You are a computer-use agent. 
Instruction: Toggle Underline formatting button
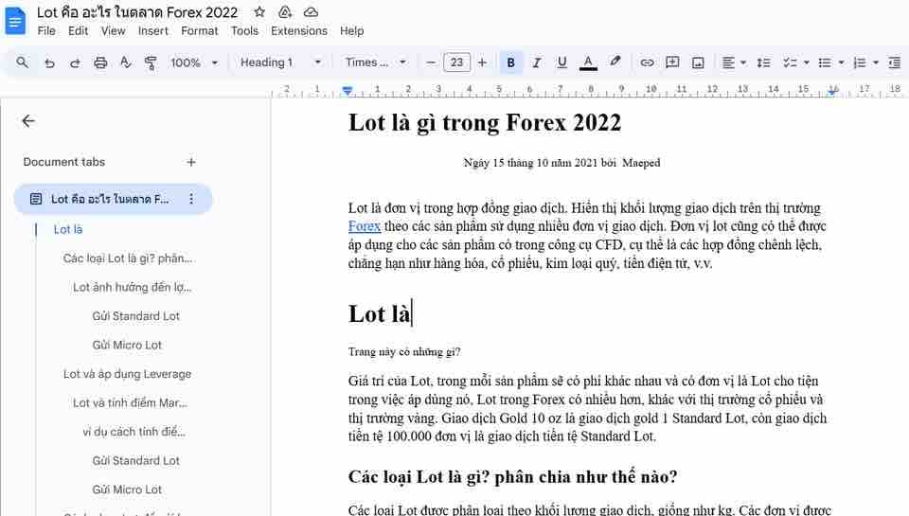pos(561,62)
